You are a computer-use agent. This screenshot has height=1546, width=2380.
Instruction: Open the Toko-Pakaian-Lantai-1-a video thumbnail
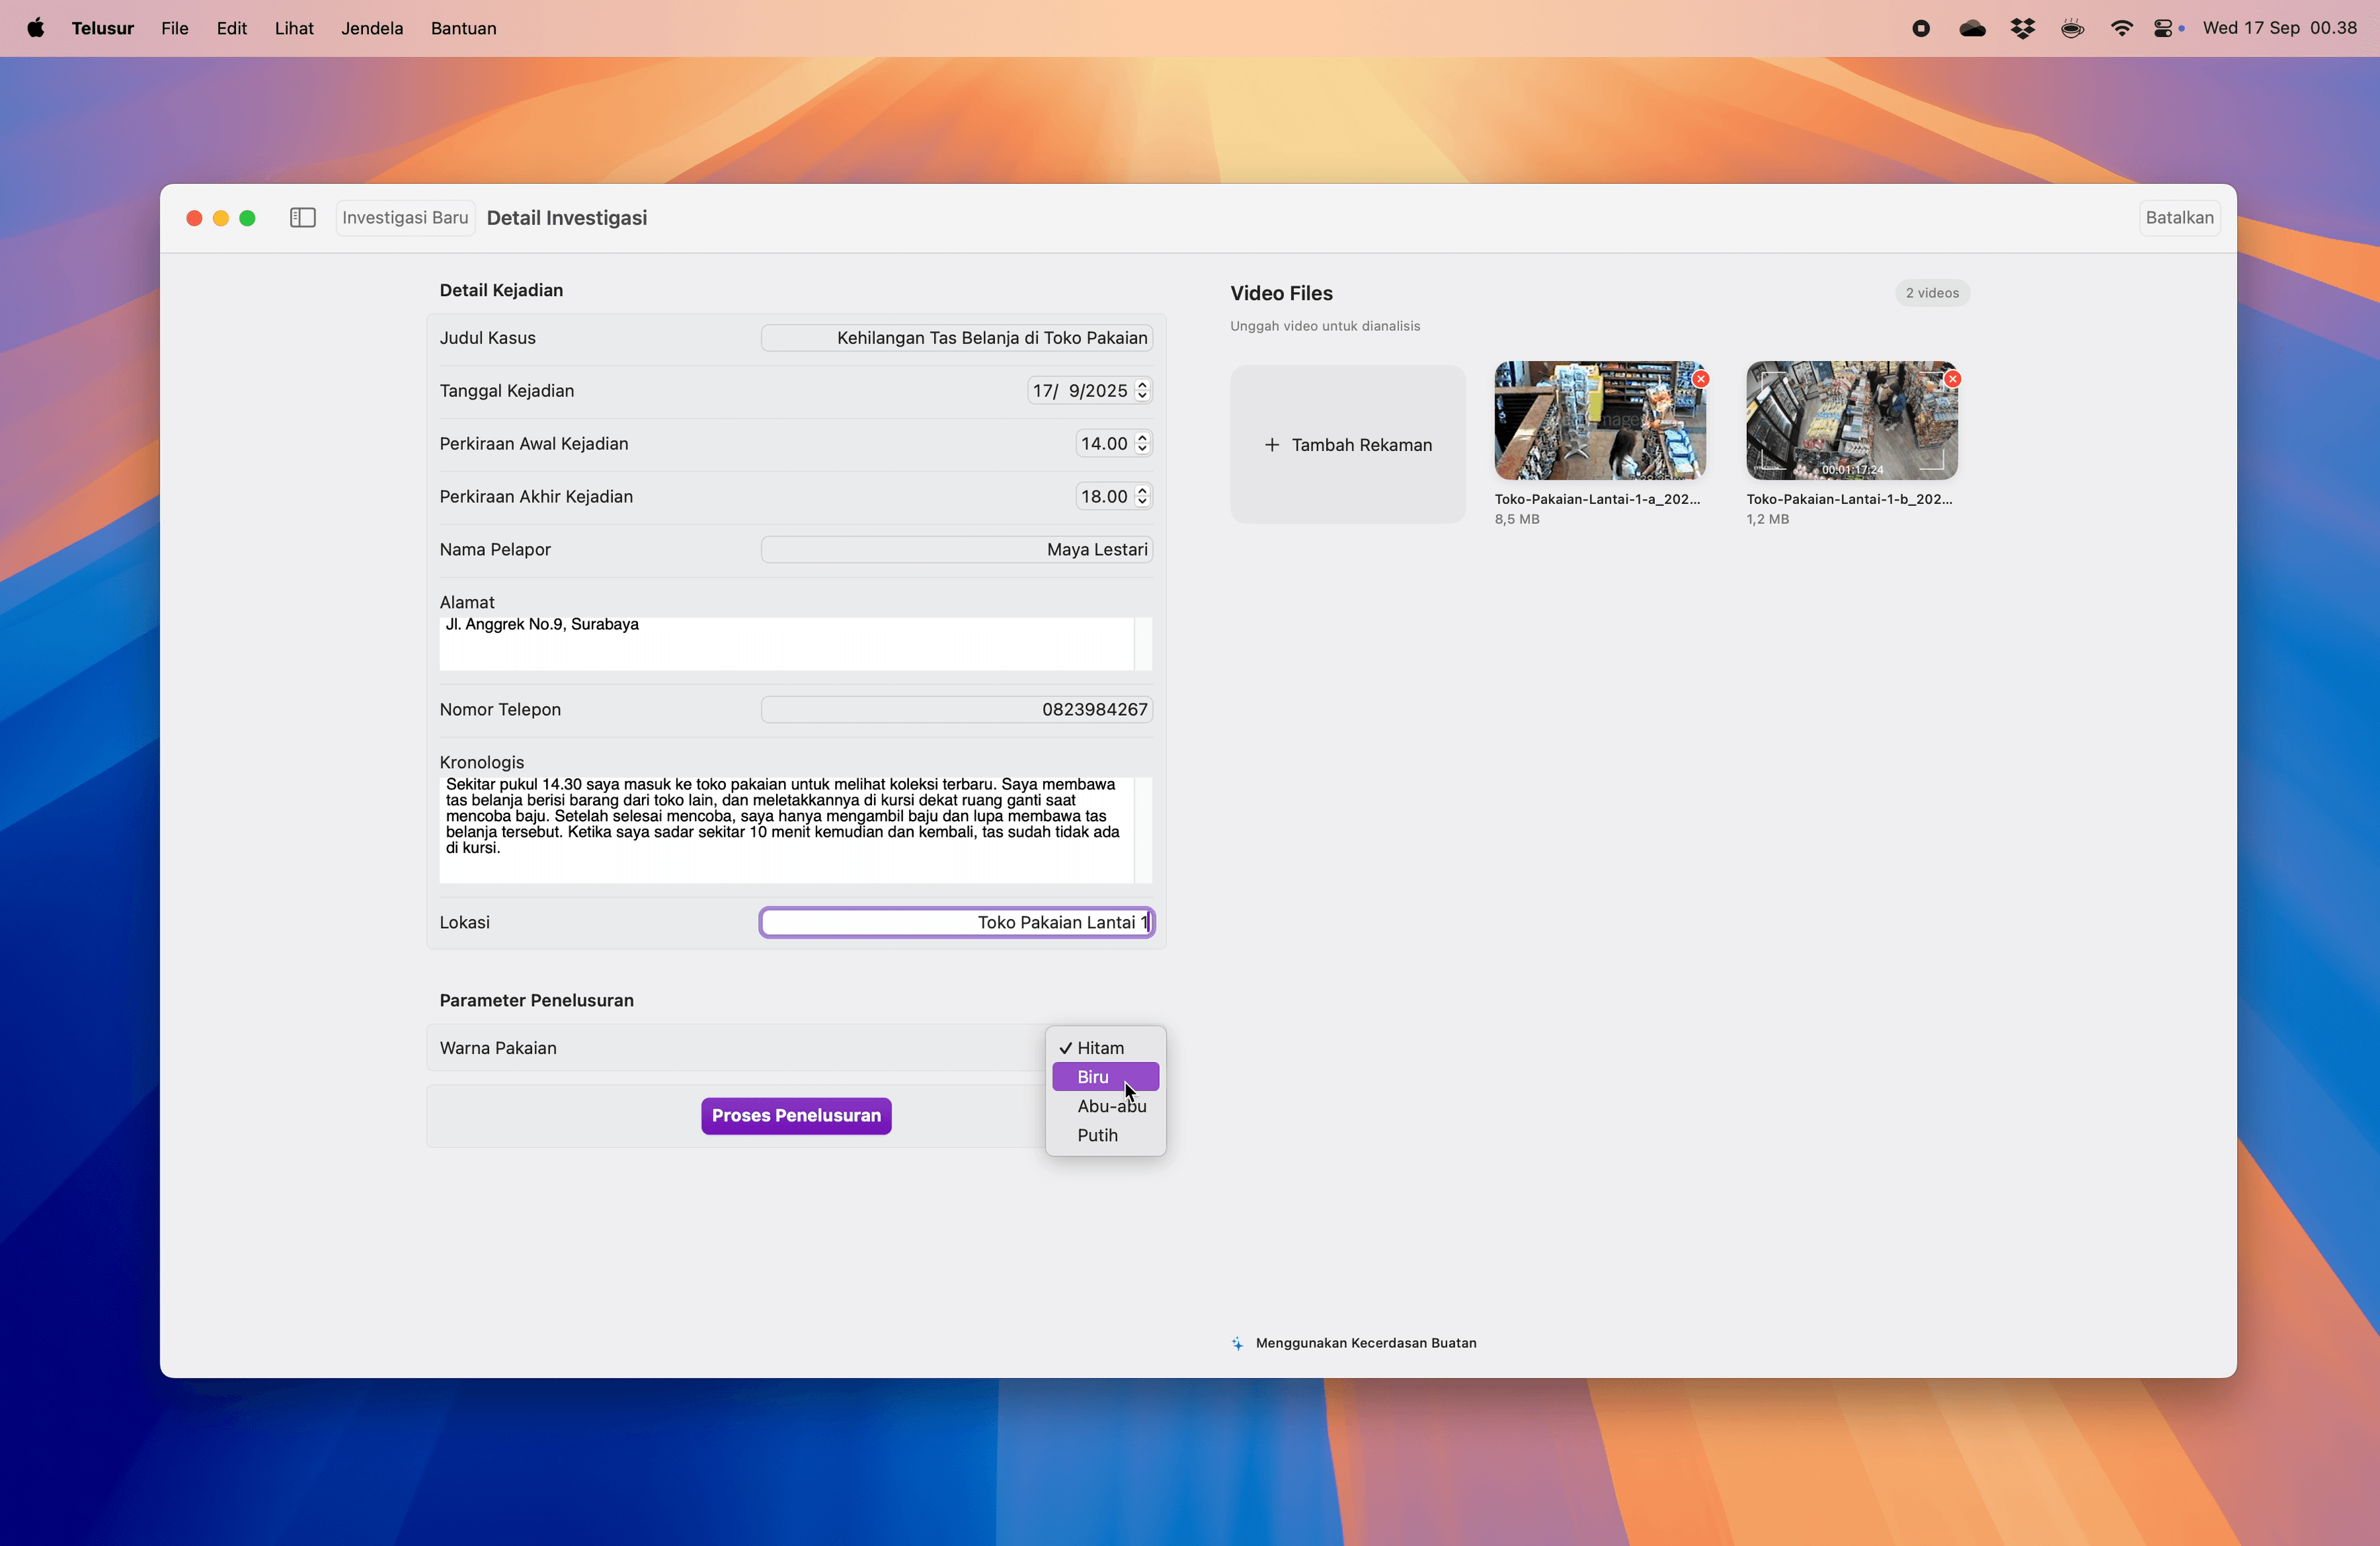(x=1600, y=421)
